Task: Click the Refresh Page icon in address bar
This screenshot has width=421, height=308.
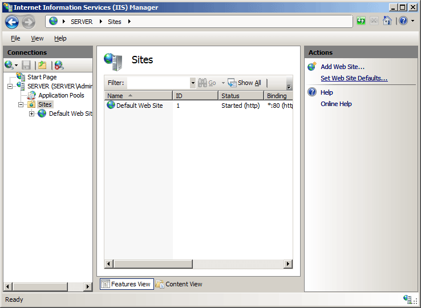Action: (x=361, y=21)
